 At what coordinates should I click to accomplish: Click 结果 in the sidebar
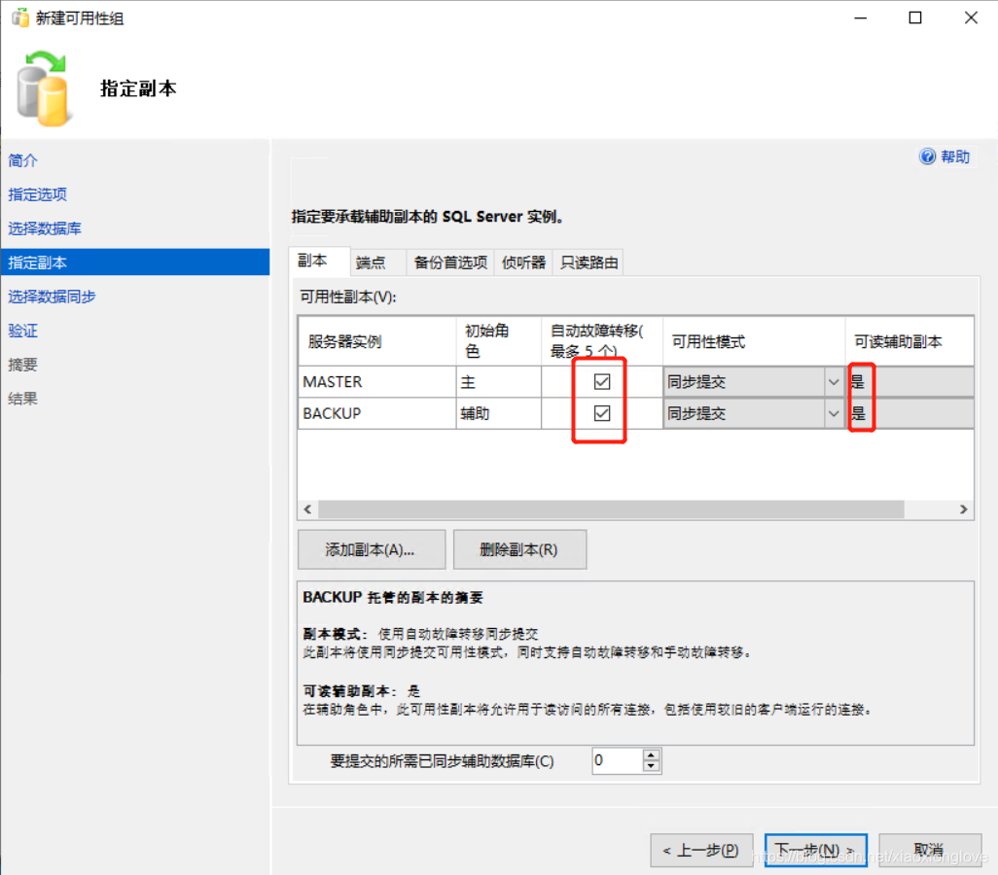(23, 399)
